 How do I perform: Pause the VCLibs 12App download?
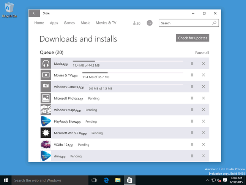point(192,144)
